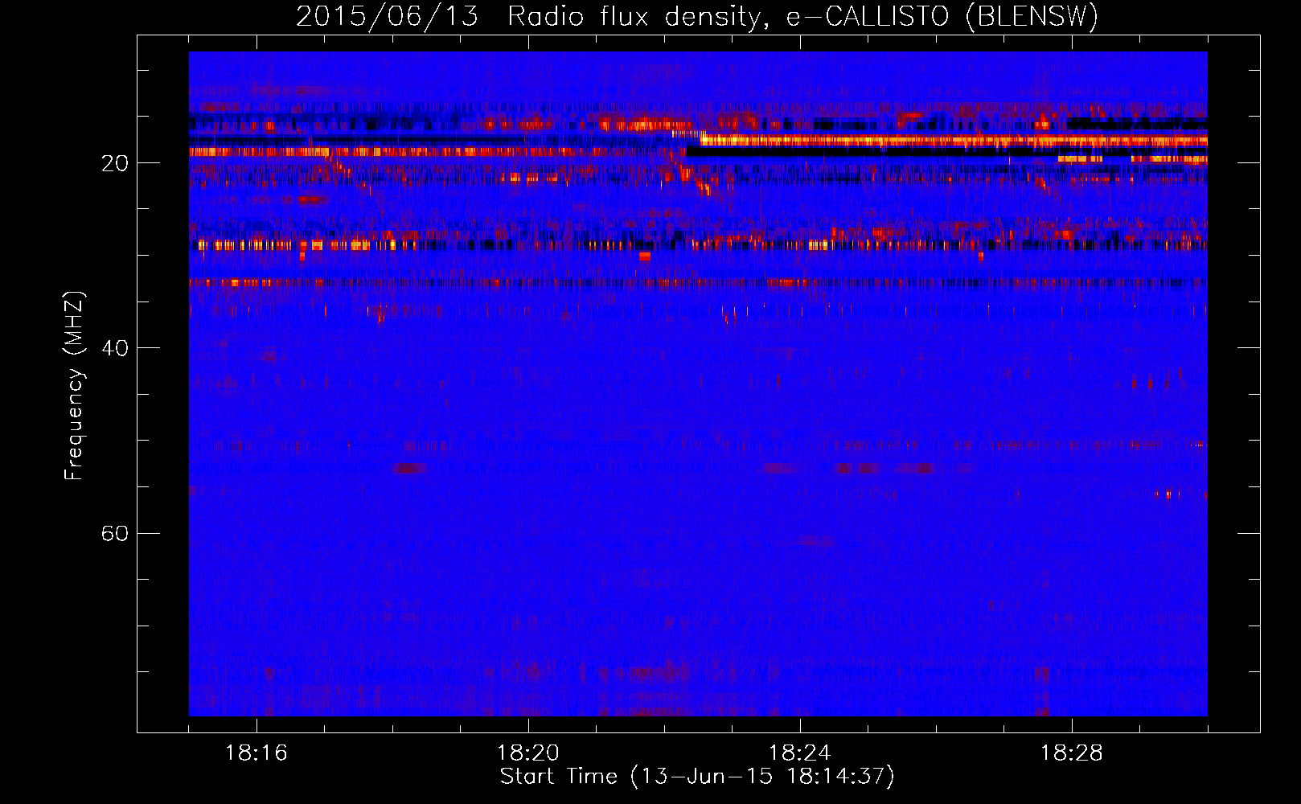This screenshot has width=1301, height=804.
Task: Select the "Frequency (MHZ)" y-axis label
Action: [74, 386]
